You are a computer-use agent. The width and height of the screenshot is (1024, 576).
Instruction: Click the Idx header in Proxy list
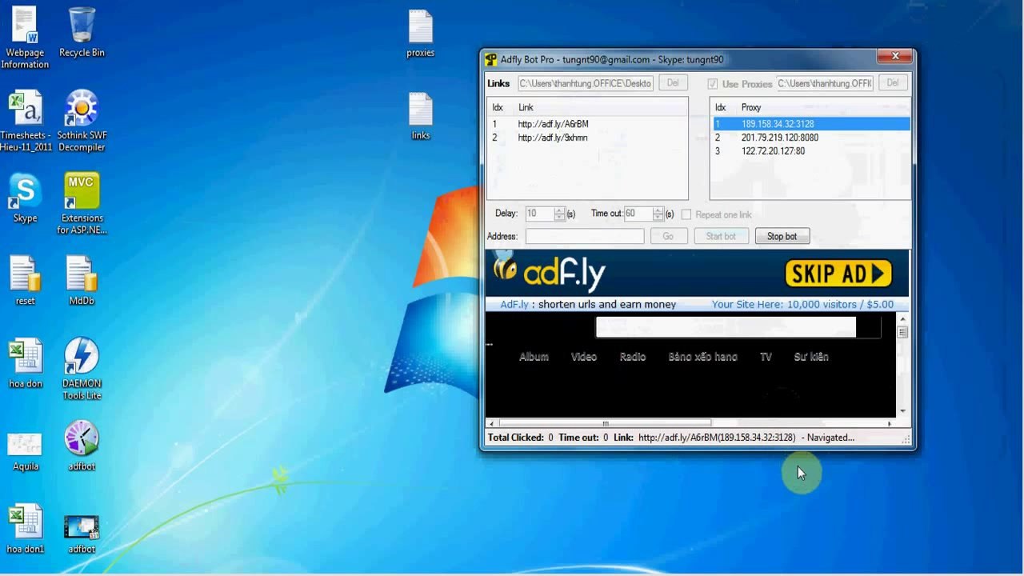coord(720,107)
